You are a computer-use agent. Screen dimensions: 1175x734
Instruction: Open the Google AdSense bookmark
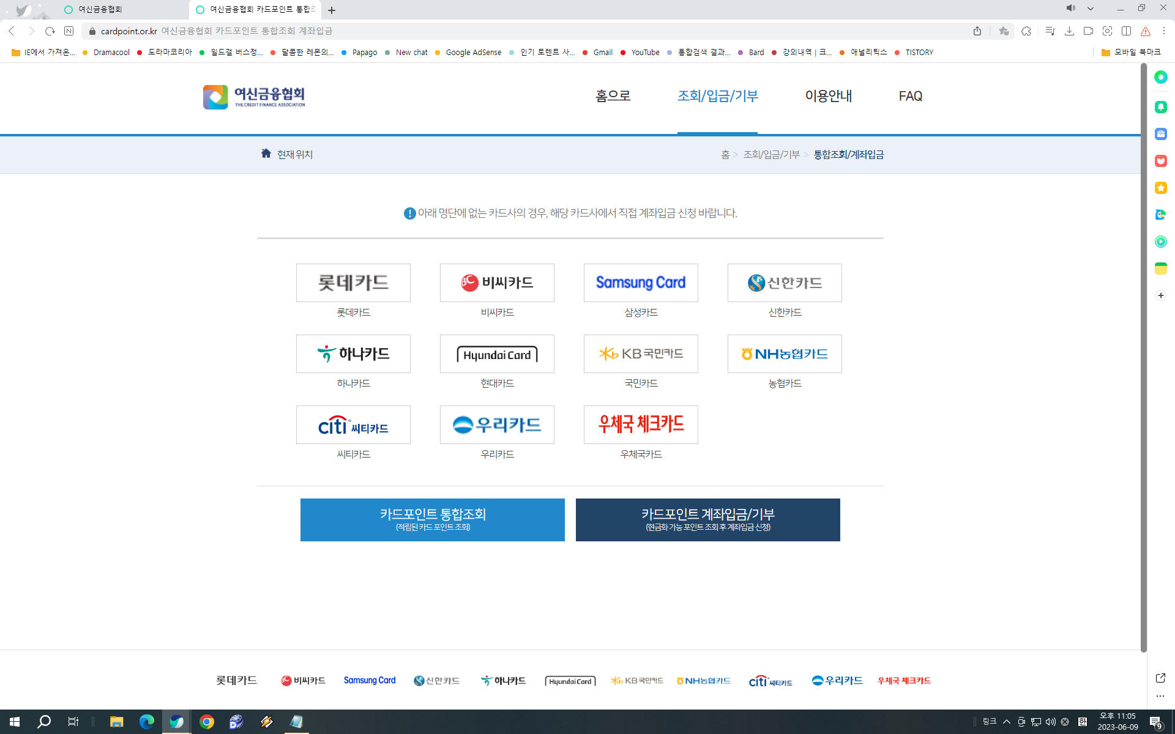click(x=468, y=53)
